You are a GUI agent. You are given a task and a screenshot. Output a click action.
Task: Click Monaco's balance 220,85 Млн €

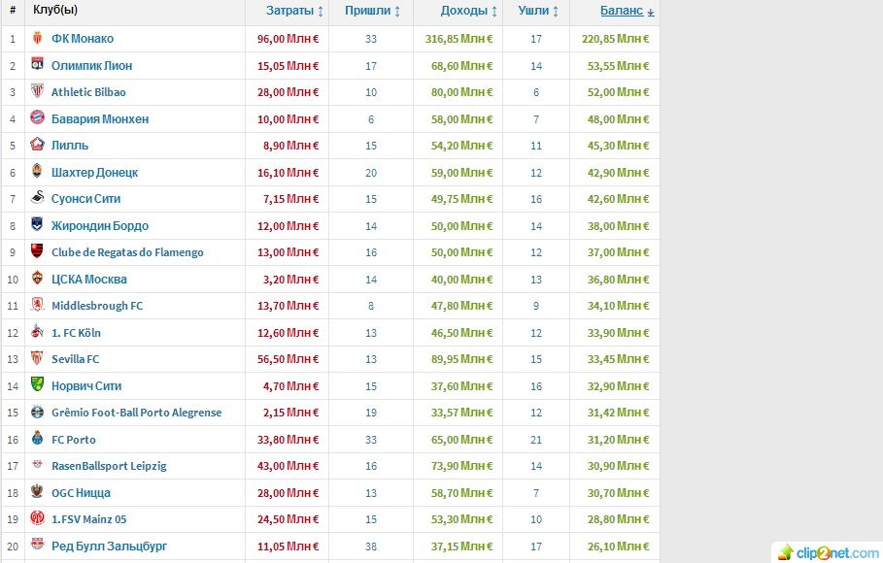click(616, 39)
